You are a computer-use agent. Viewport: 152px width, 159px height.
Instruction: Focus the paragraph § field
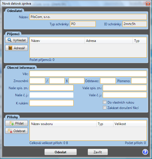point(77,81)
